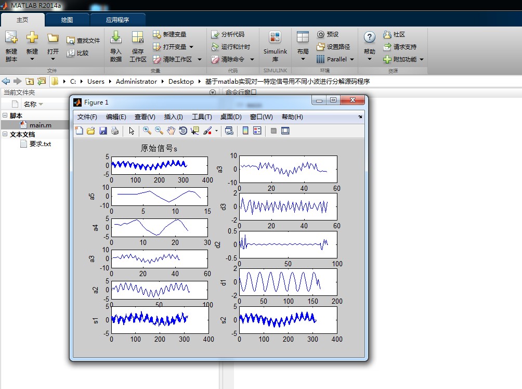This screenshot has width=522, height=389.
Task: Click Open File icon in Figure 1 toolbar
Action: (91, 131)
